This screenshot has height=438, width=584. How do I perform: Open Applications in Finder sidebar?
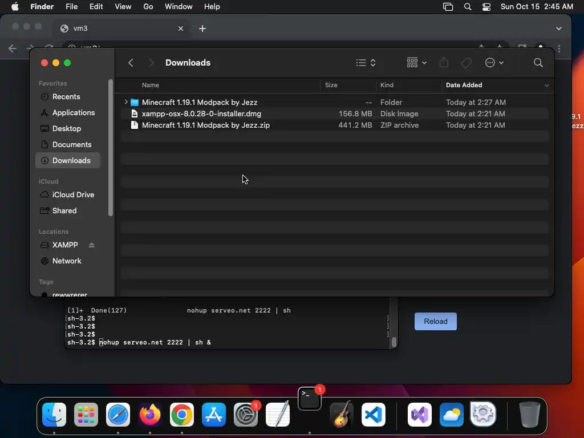pos(68,112)
